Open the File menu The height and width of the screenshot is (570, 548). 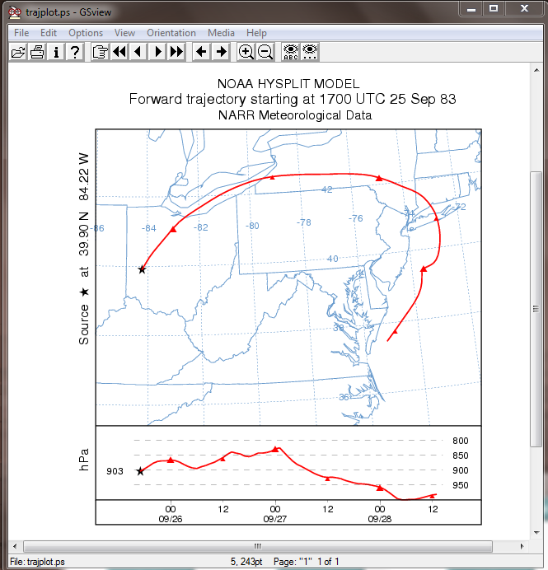pyautogui.click(x=21, y=33)
